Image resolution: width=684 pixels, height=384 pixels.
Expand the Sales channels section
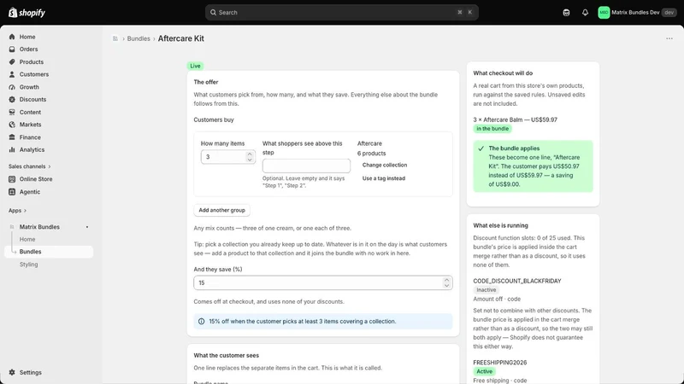pos(30,166)
